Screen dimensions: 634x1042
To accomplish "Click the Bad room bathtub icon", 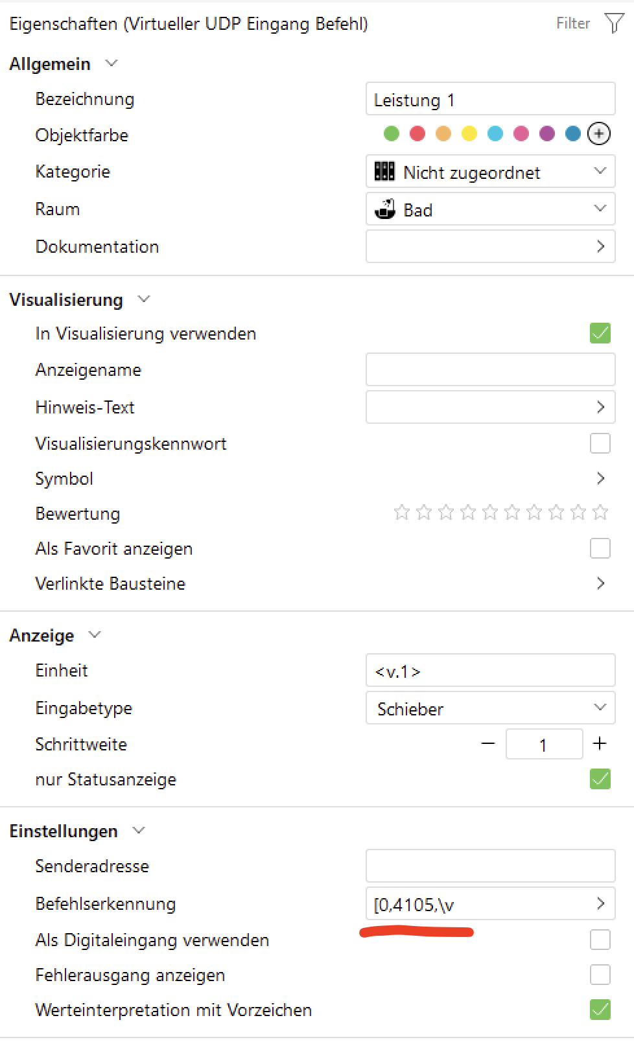I will tap(385, 209).
